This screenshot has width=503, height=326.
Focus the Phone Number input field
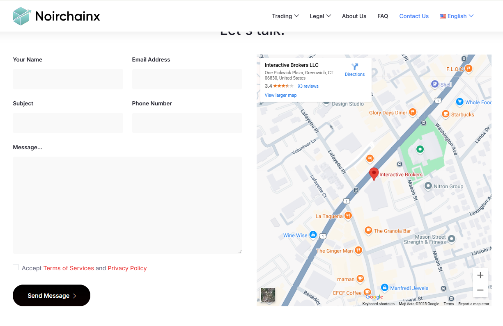click(x=187, y=123)
